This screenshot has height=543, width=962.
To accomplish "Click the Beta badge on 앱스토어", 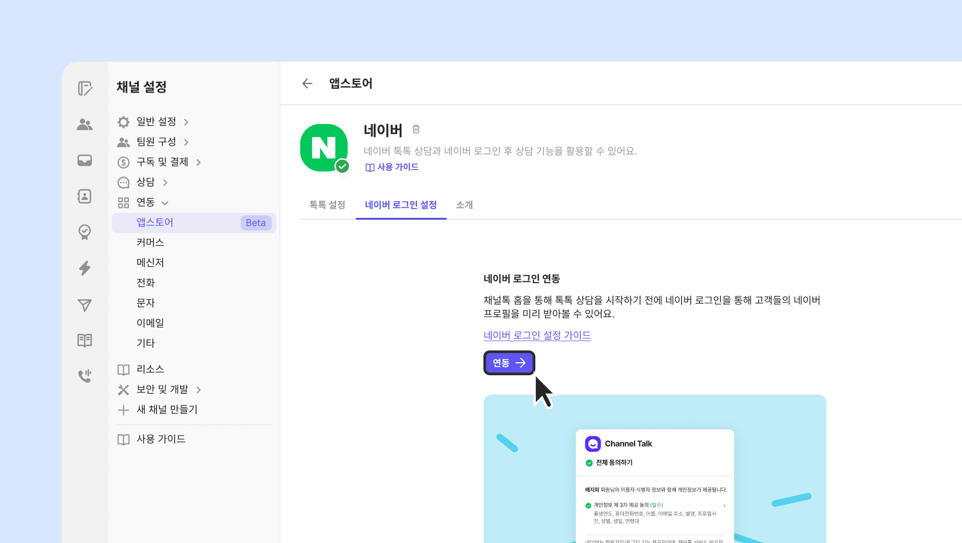I will (256, 223).
